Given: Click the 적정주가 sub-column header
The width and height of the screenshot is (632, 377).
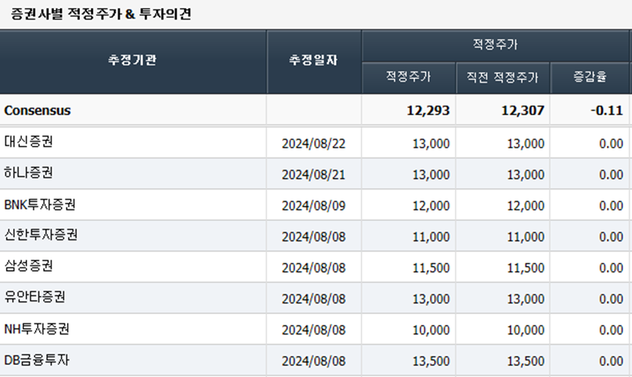Looking at the screenshot, I should (x=408, y=76).
